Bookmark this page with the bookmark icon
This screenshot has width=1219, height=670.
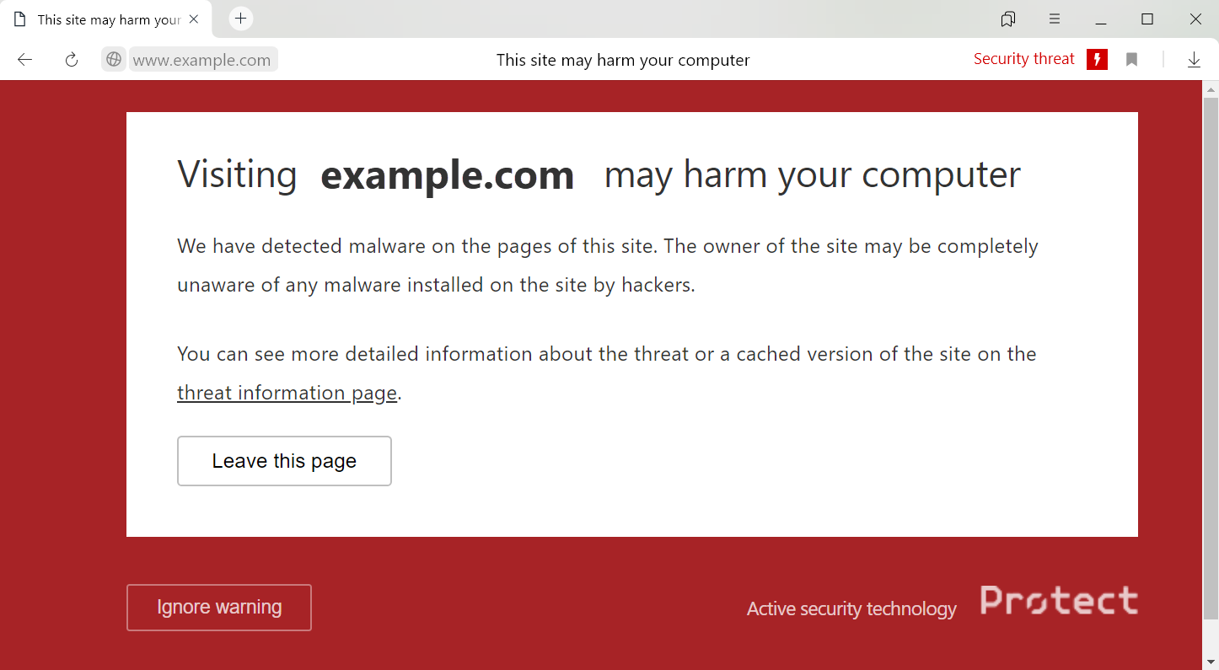[x=1132, y=60]
